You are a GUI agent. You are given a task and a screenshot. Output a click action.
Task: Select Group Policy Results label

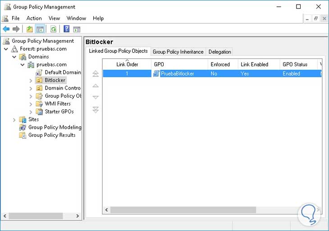pyautogui.click(x=52, y=135)
